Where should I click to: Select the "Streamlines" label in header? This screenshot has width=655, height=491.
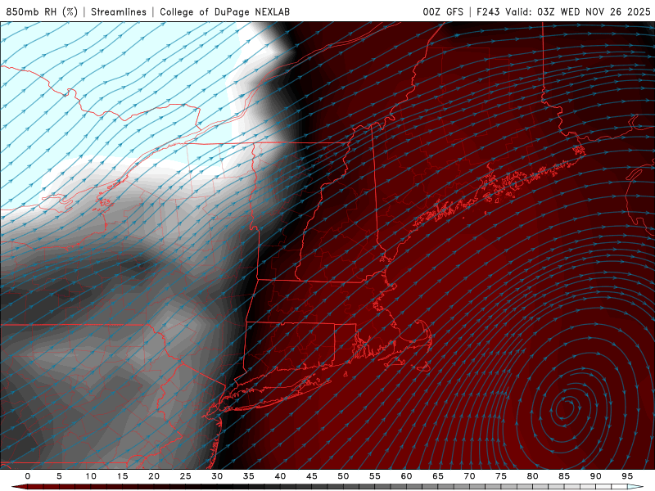point(119,11)
